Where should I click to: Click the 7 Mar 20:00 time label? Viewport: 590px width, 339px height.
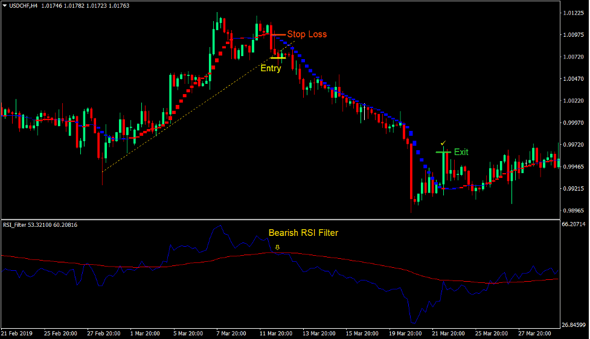tap(231, 334)
